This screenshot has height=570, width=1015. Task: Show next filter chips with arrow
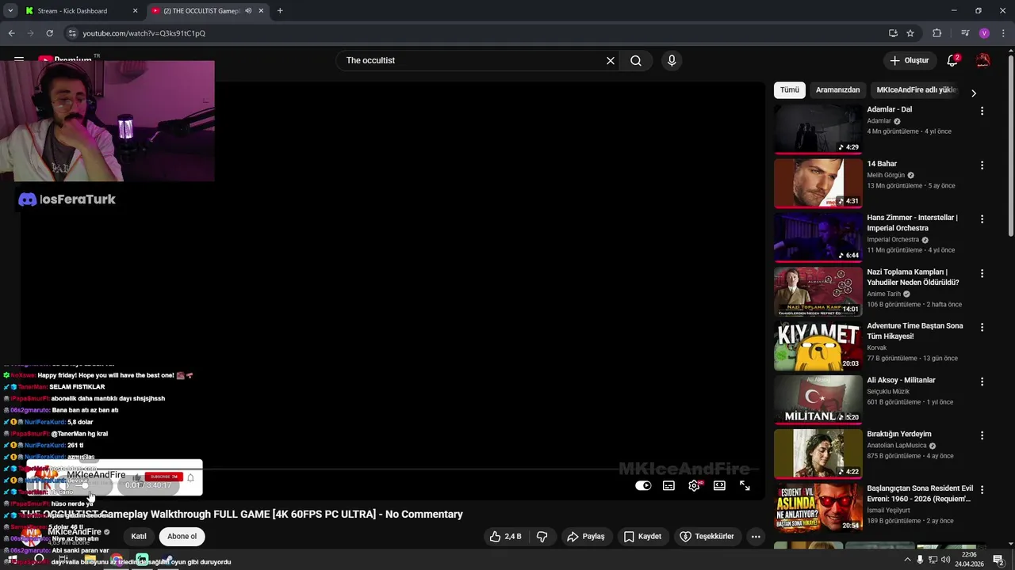coord(974,93)
